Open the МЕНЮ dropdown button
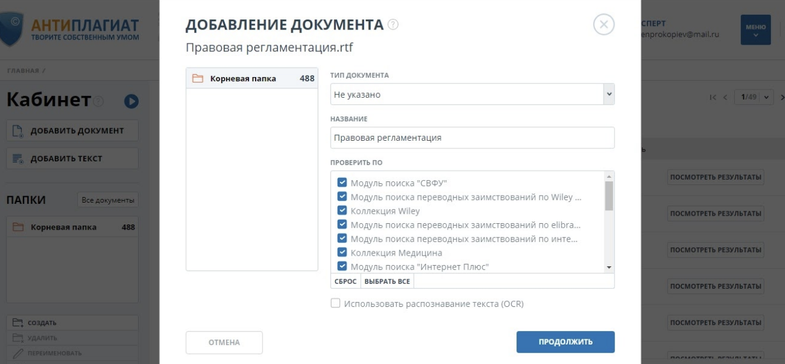The width and height of the screenshot is (785, 364). click(755, 29)
